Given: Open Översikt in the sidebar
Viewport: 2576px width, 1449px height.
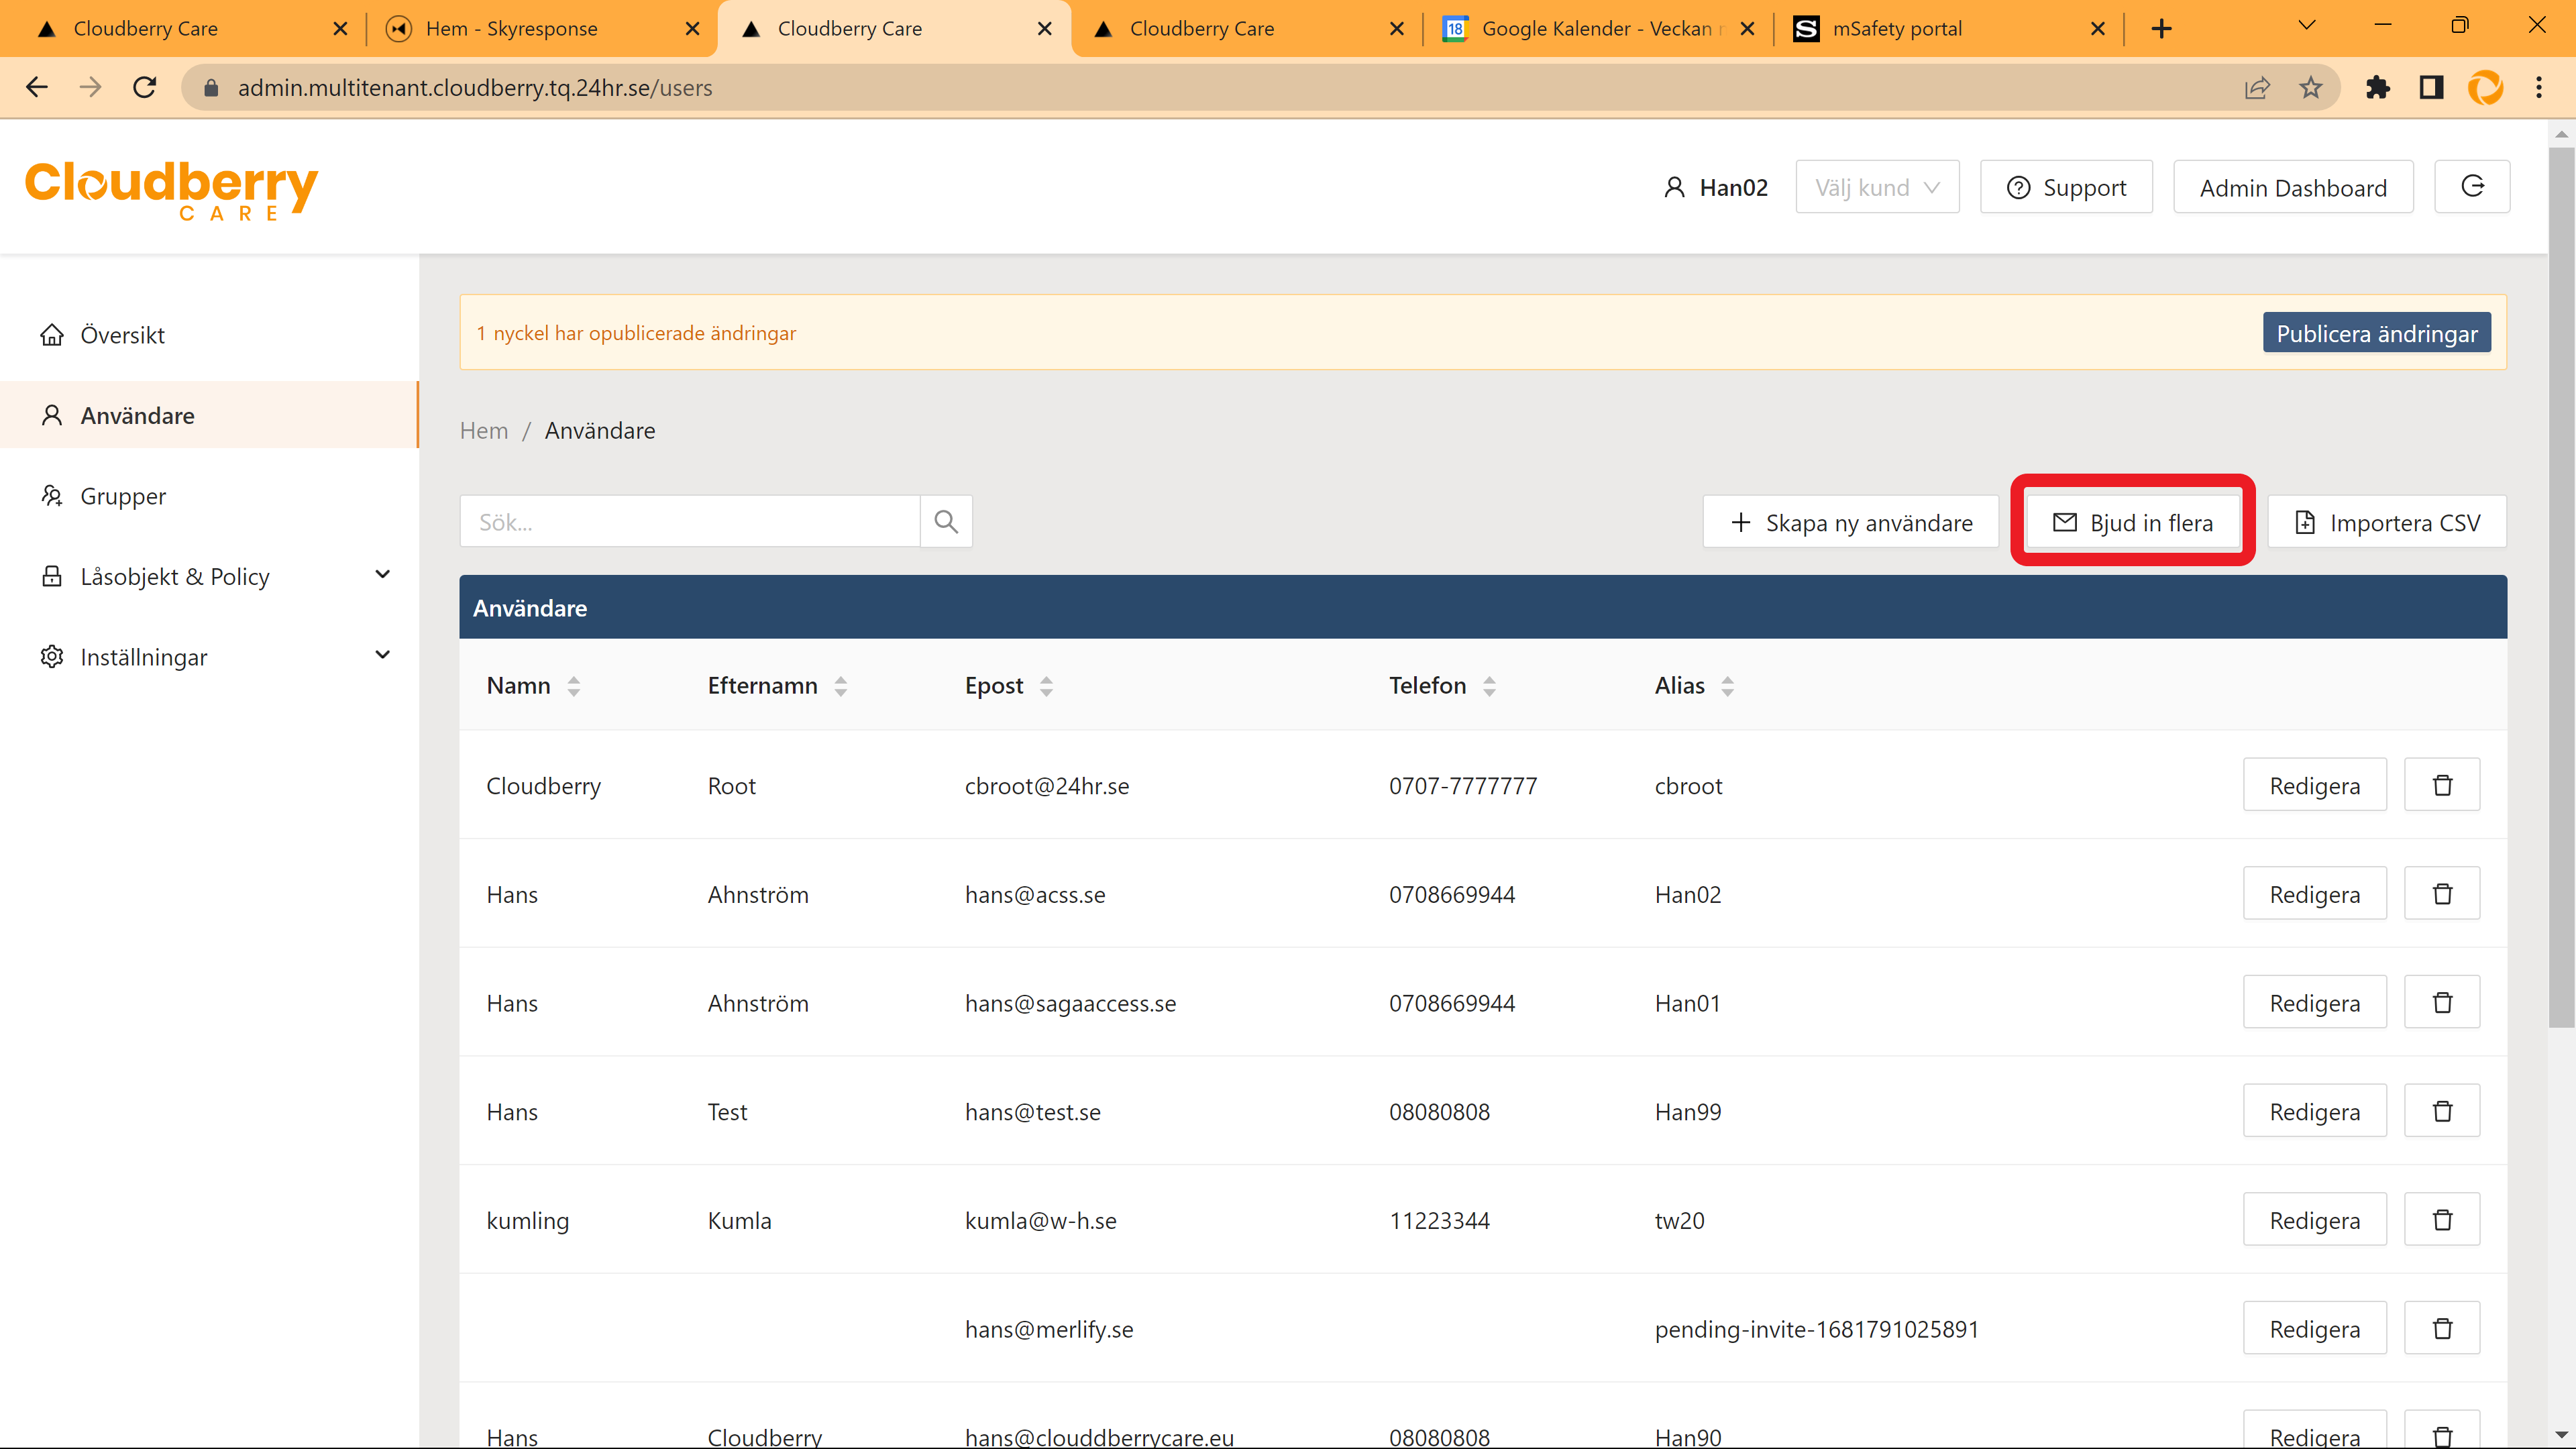Looking at the screenshot, I should tap(209, 335).
